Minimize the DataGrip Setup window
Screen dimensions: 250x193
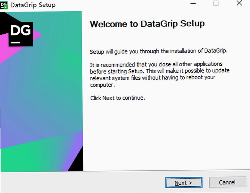coord(193,4)
